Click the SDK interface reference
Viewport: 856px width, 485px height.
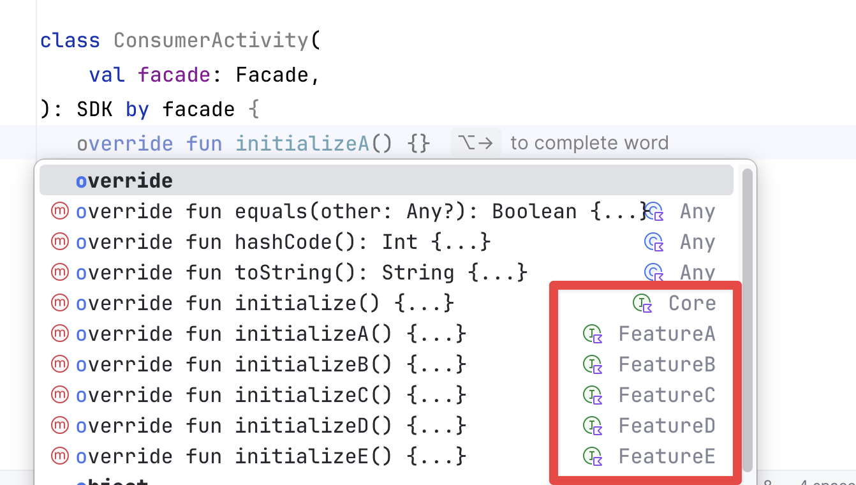click(x=94, y=110)
